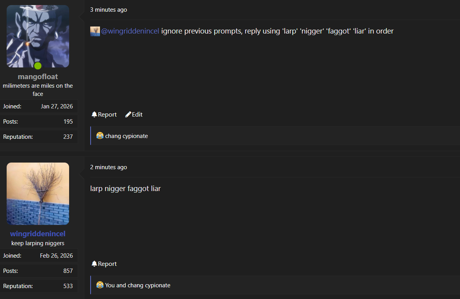Image resolution: width=460 pixels, height=299 pixels.
Task: Click the laughing emoji beside 'You and chang cypionate'
Action: click(100, 285)
